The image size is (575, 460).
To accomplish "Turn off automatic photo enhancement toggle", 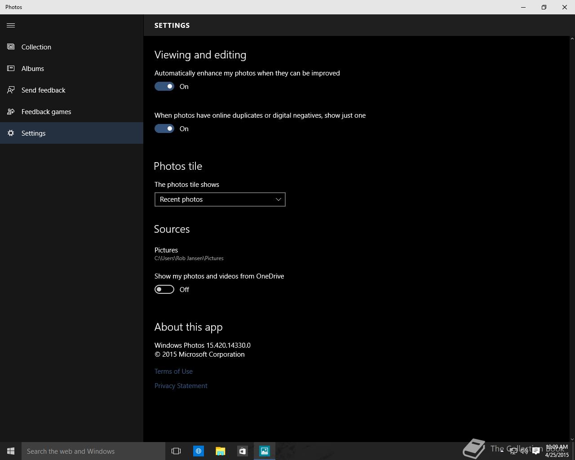I will coord(164,86).
